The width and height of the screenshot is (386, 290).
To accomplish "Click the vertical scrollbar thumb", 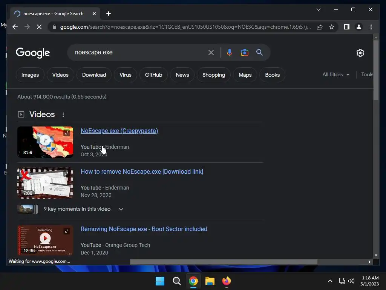I will [x=376, y=70].
